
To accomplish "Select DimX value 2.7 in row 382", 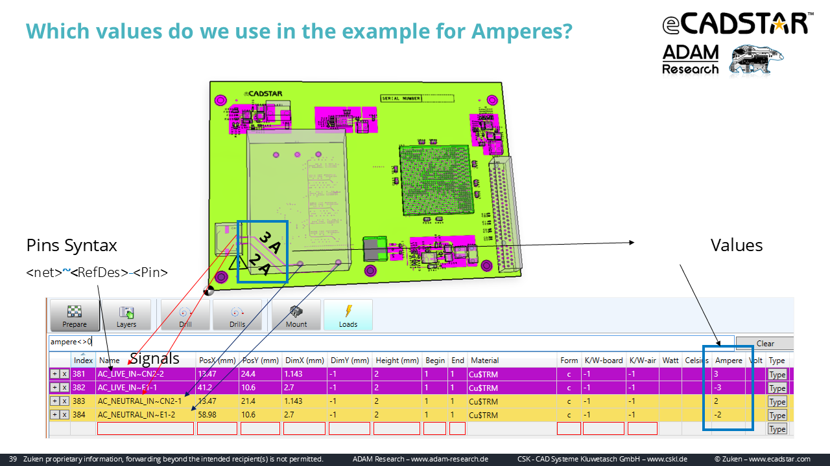I will (x=305, y=388).
